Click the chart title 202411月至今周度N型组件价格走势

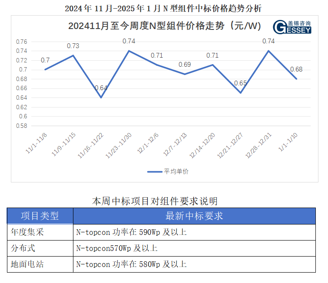(x=164, y=26)
